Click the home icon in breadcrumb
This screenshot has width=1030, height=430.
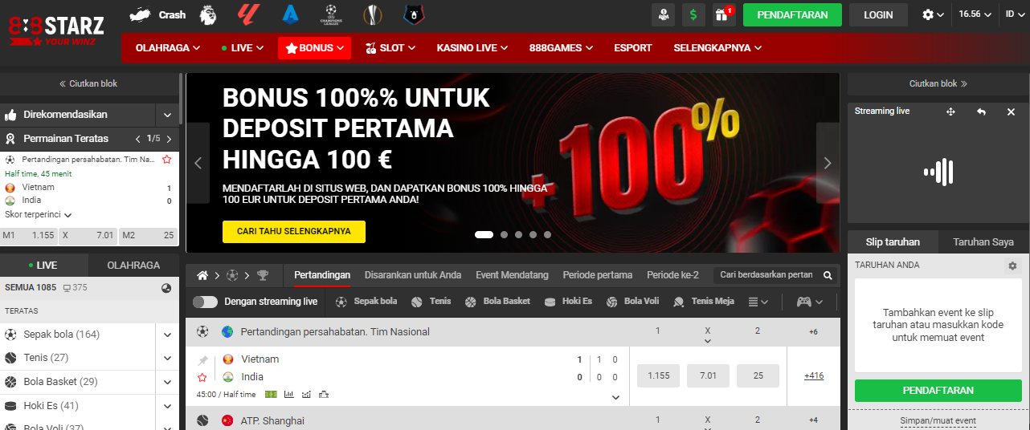point(202,275)
